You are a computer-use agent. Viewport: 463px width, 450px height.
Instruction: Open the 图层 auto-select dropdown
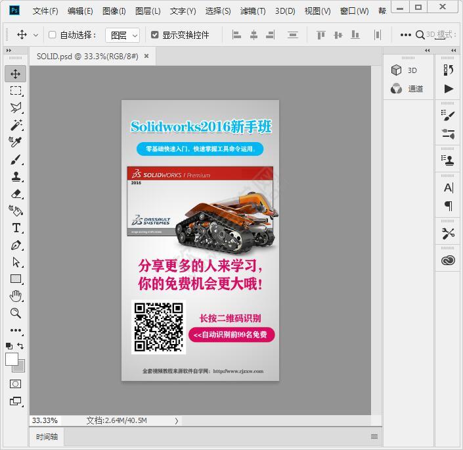123,35
